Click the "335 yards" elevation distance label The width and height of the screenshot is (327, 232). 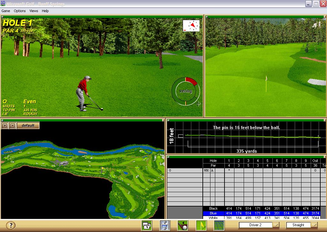click(x=247, y=151)
